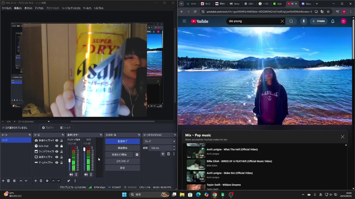Open transition properties three-dot menu

pyautogui.click(x=174, y=154)
